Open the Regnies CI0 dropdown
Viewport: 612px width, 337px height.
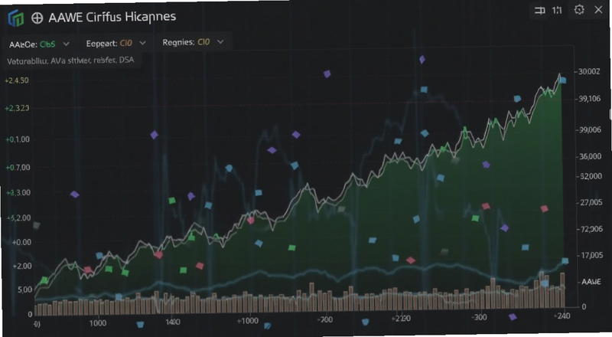point(194,42)
